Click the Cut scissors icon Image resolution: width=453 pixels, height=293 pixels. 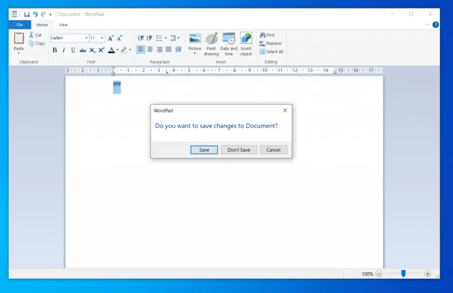(31, 35)
